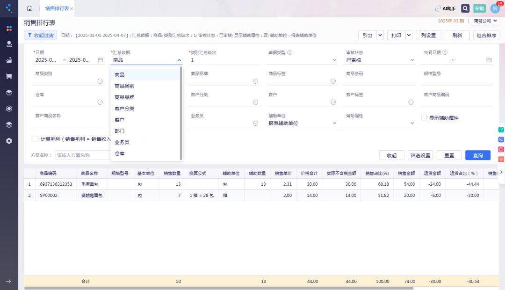Select 部门 in the dropdown list
The height and width of the screenshot is (290, 505).
[x=146, y=131]
